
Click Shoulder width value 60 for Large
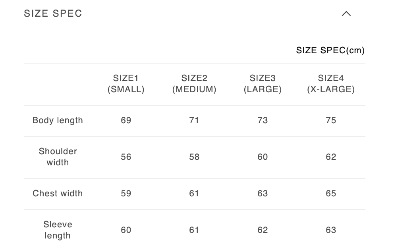tap(263, 157)
